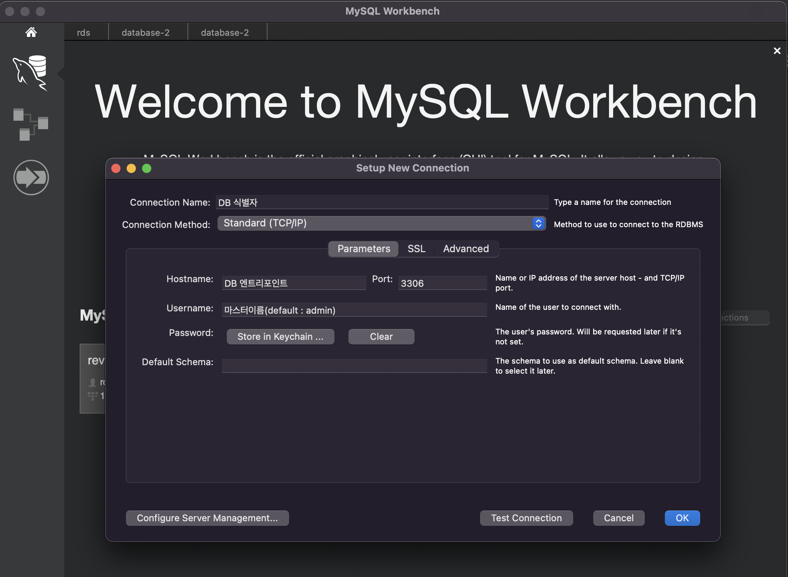Open the migration wizard arrow icon
The height and width of the screenshot is (577, 788).
pos(31,177)
